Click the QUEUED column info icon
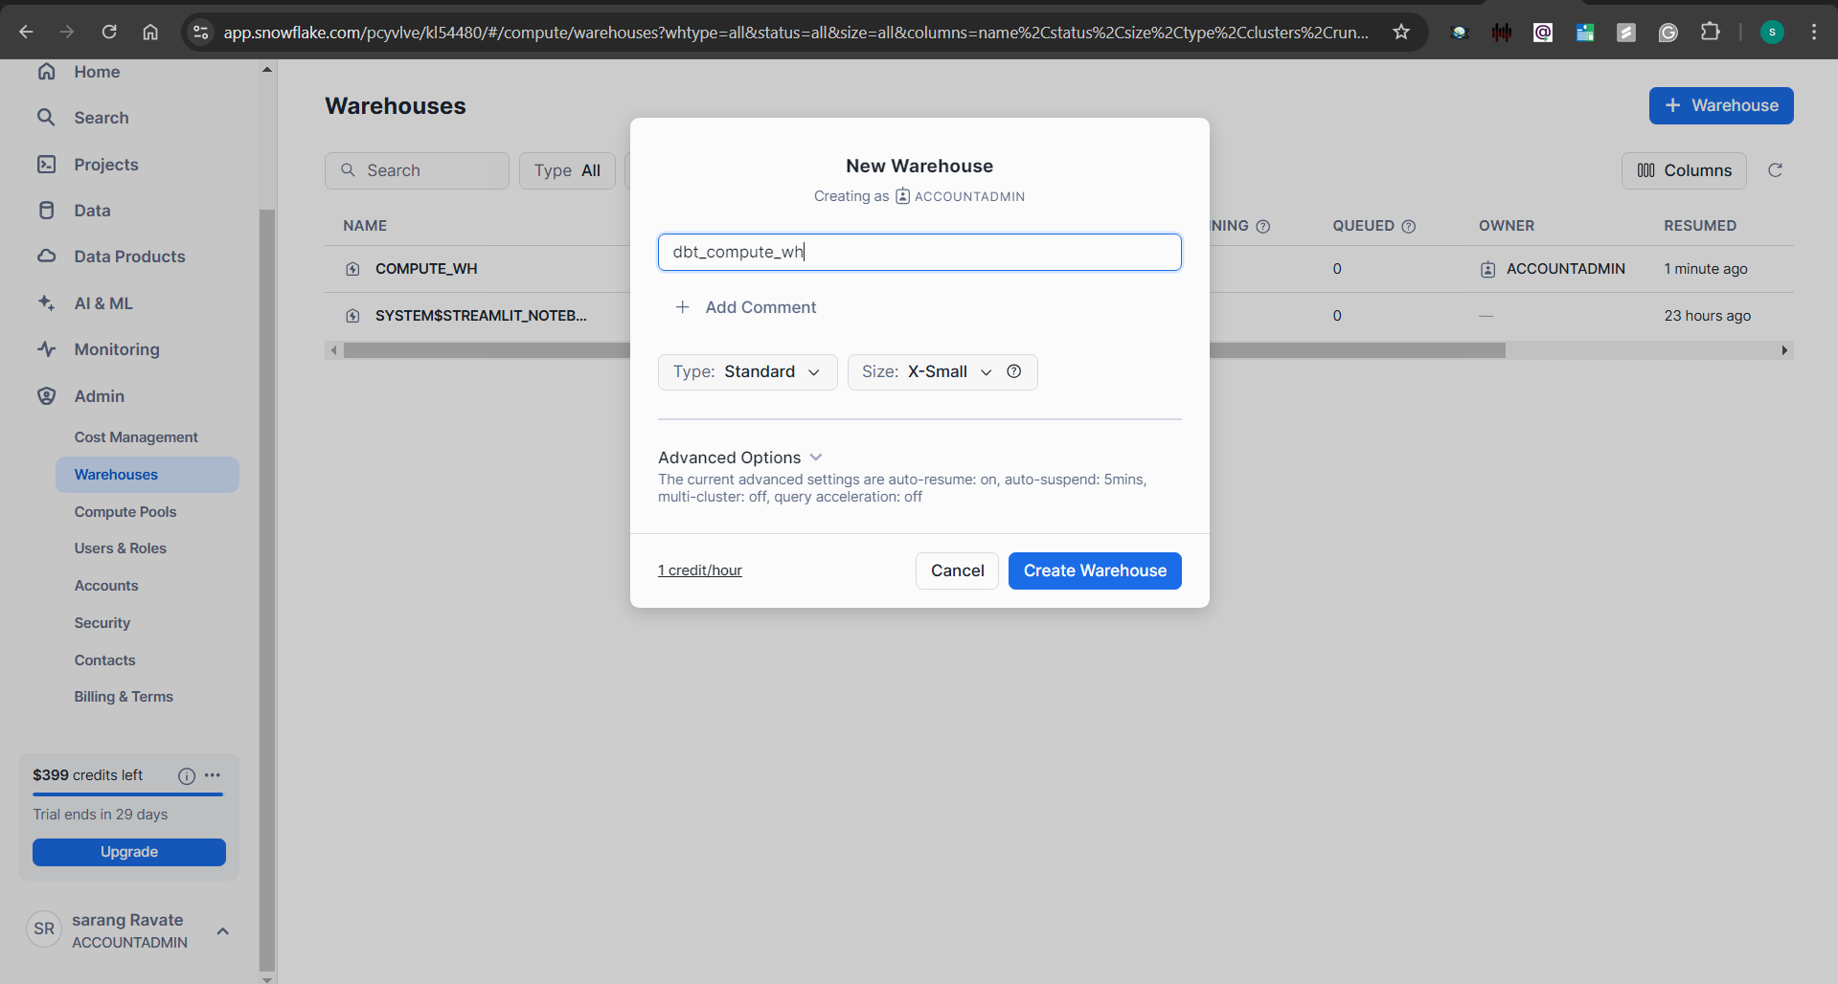1838x984 pixels. 1409,227
